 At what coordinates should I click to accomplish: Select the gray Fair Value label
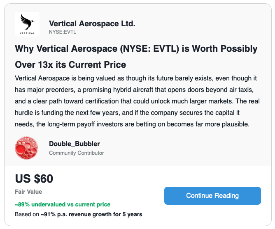(28, 192)
